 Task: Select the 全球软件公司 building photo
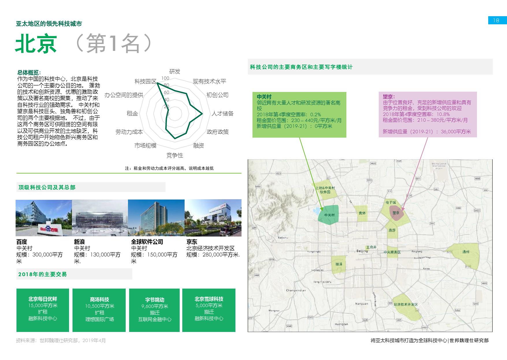coord(156,218)
